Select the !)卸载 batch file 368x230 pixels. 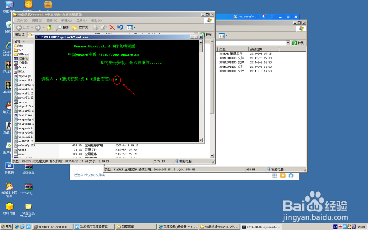pyautogui.click(x=21, y=63)
